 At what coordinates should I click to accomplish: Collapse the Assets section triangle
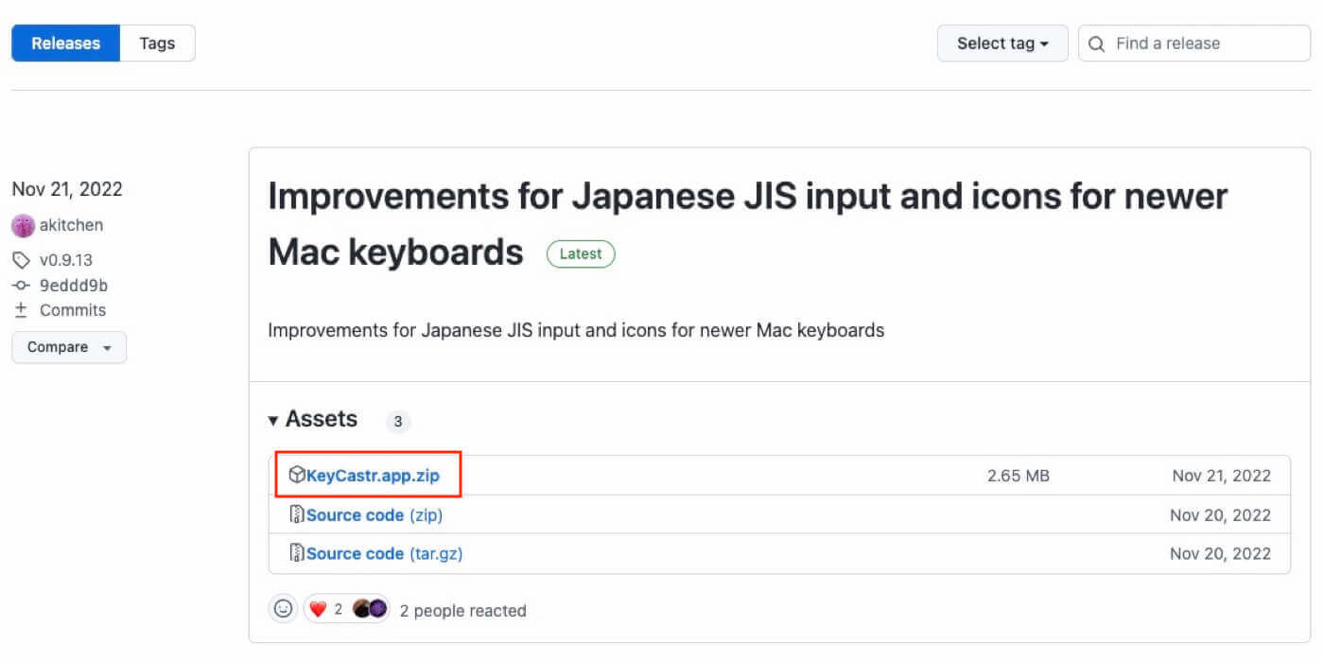point(273,420)
